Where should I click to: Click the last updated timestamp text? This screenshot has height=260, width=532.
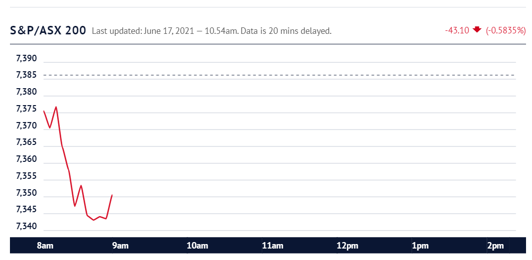(x=212, y=31)
